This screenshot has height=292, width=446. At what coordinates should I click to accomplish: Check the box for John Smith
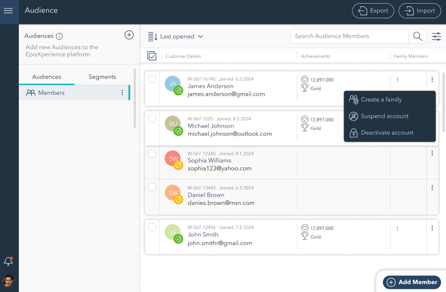click(152, 227)
